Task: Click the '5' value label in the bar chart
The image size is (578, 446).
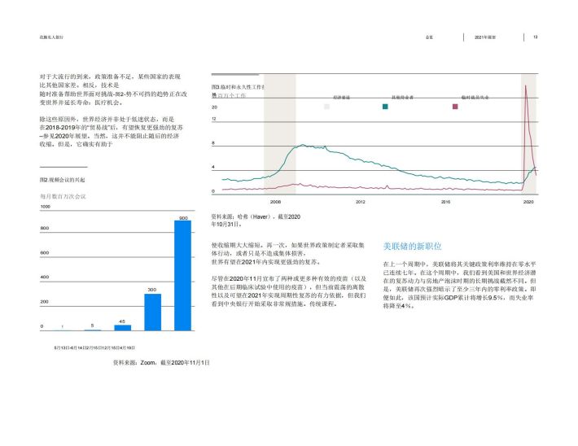Action: [x=92, y=326]
